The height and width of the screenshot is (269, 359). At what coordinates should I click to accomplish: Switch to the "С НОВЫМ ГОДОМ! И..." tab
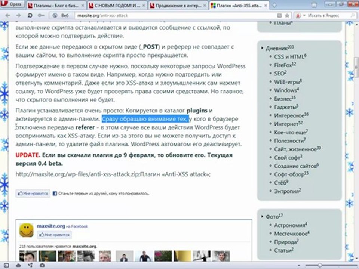(x=117, y=6)
